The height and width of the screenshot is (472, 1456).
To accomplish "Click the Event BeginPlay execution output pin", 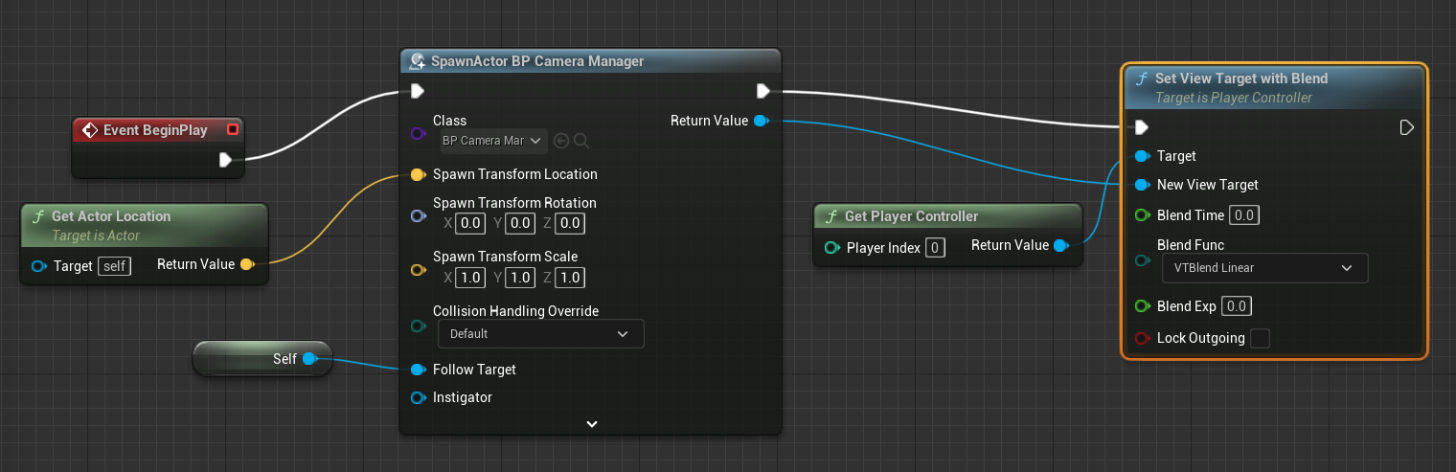I will coord(225,160).
